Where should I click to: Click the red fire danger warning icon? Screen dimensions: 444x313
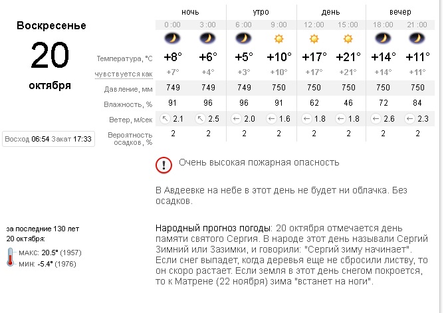click(x=163, y=164)
